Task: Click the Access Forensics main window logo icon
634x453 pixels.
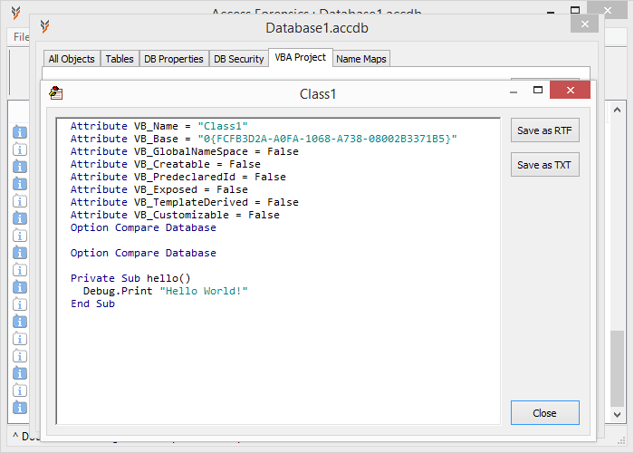Action: pos(15,13)
